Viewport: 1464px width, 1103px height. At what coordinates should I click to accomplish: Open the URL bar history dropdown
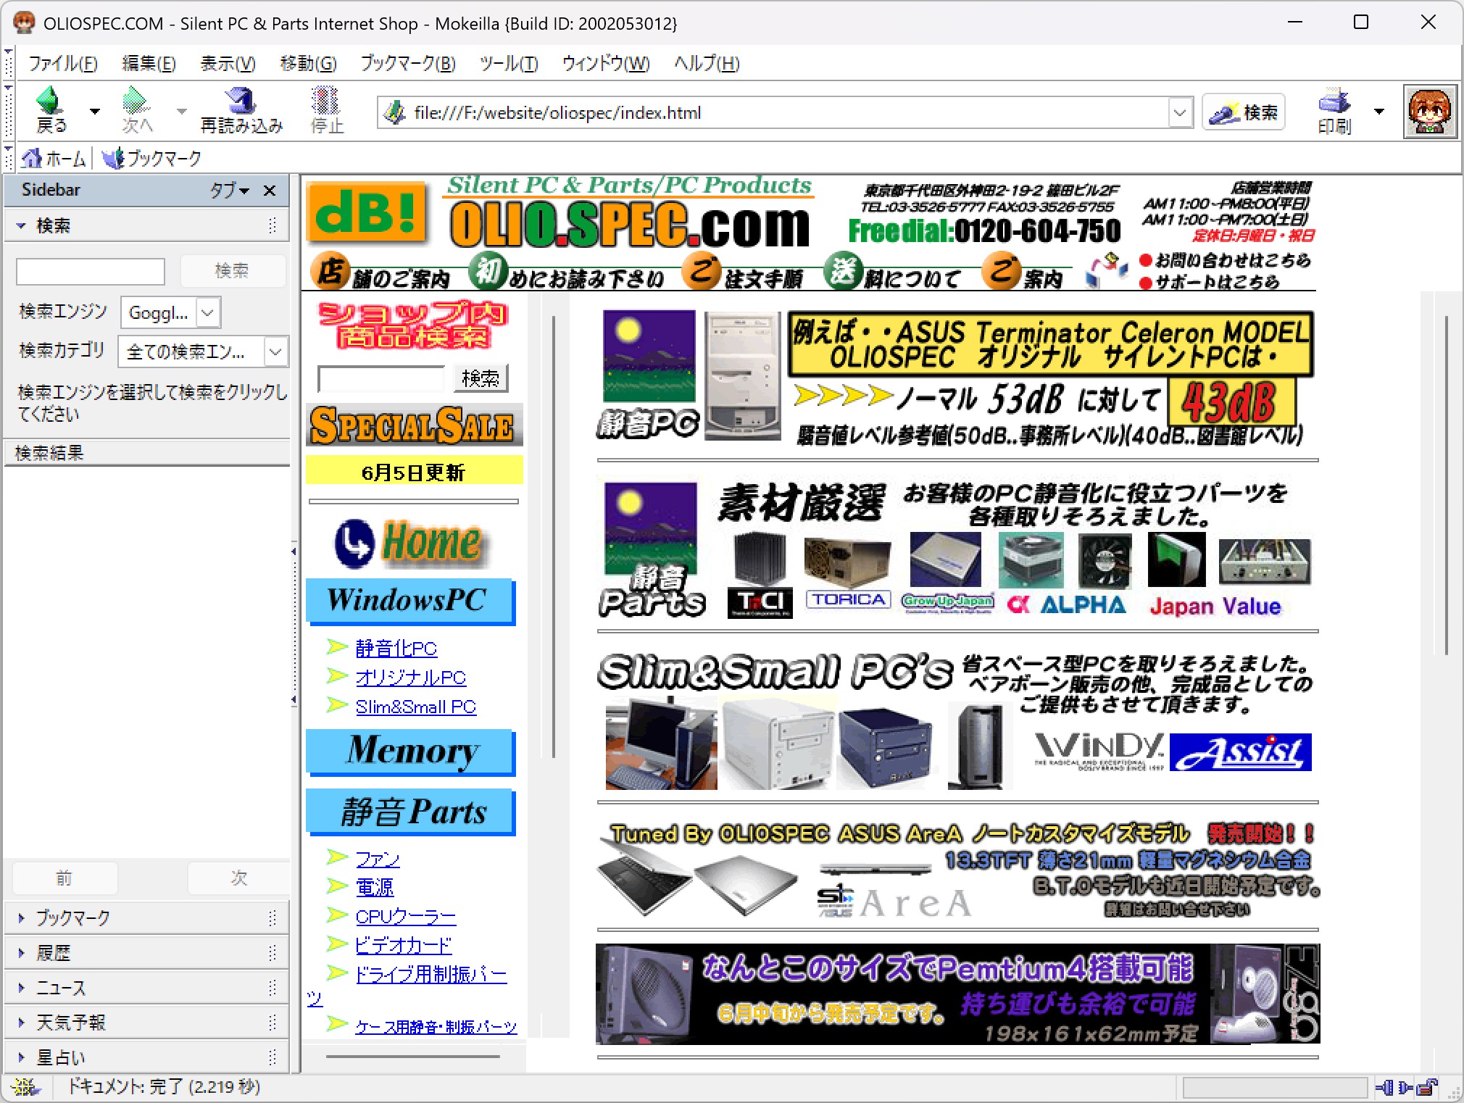tap(1179, 113)
